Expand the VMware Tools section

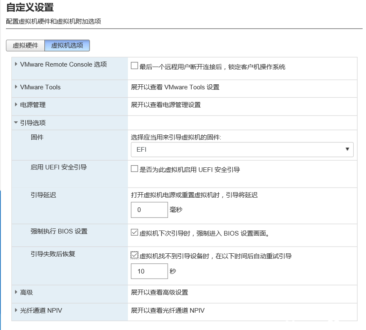point(16,87)
